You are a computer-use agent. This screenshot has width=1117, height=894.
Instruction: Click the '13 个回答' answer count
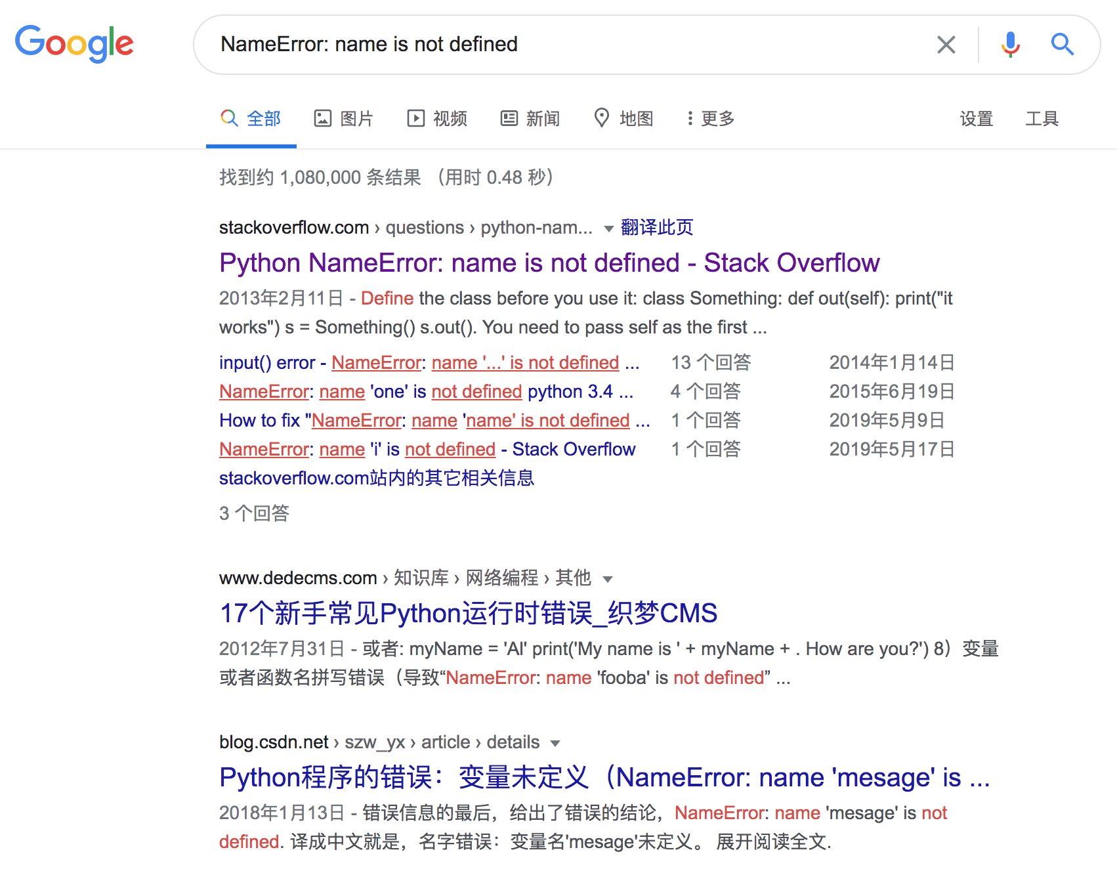[711, 362]
